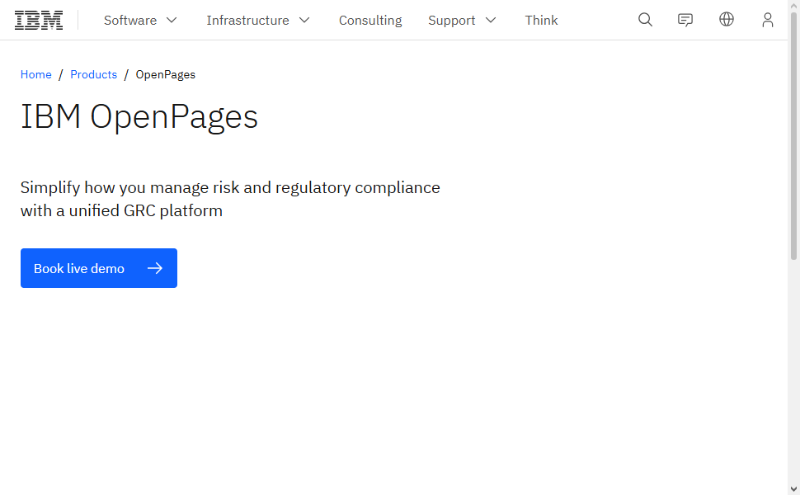Click the vertical scrollbar thumb
The width and height of the screenshot is (800, 495).
[x=794, y=137]
